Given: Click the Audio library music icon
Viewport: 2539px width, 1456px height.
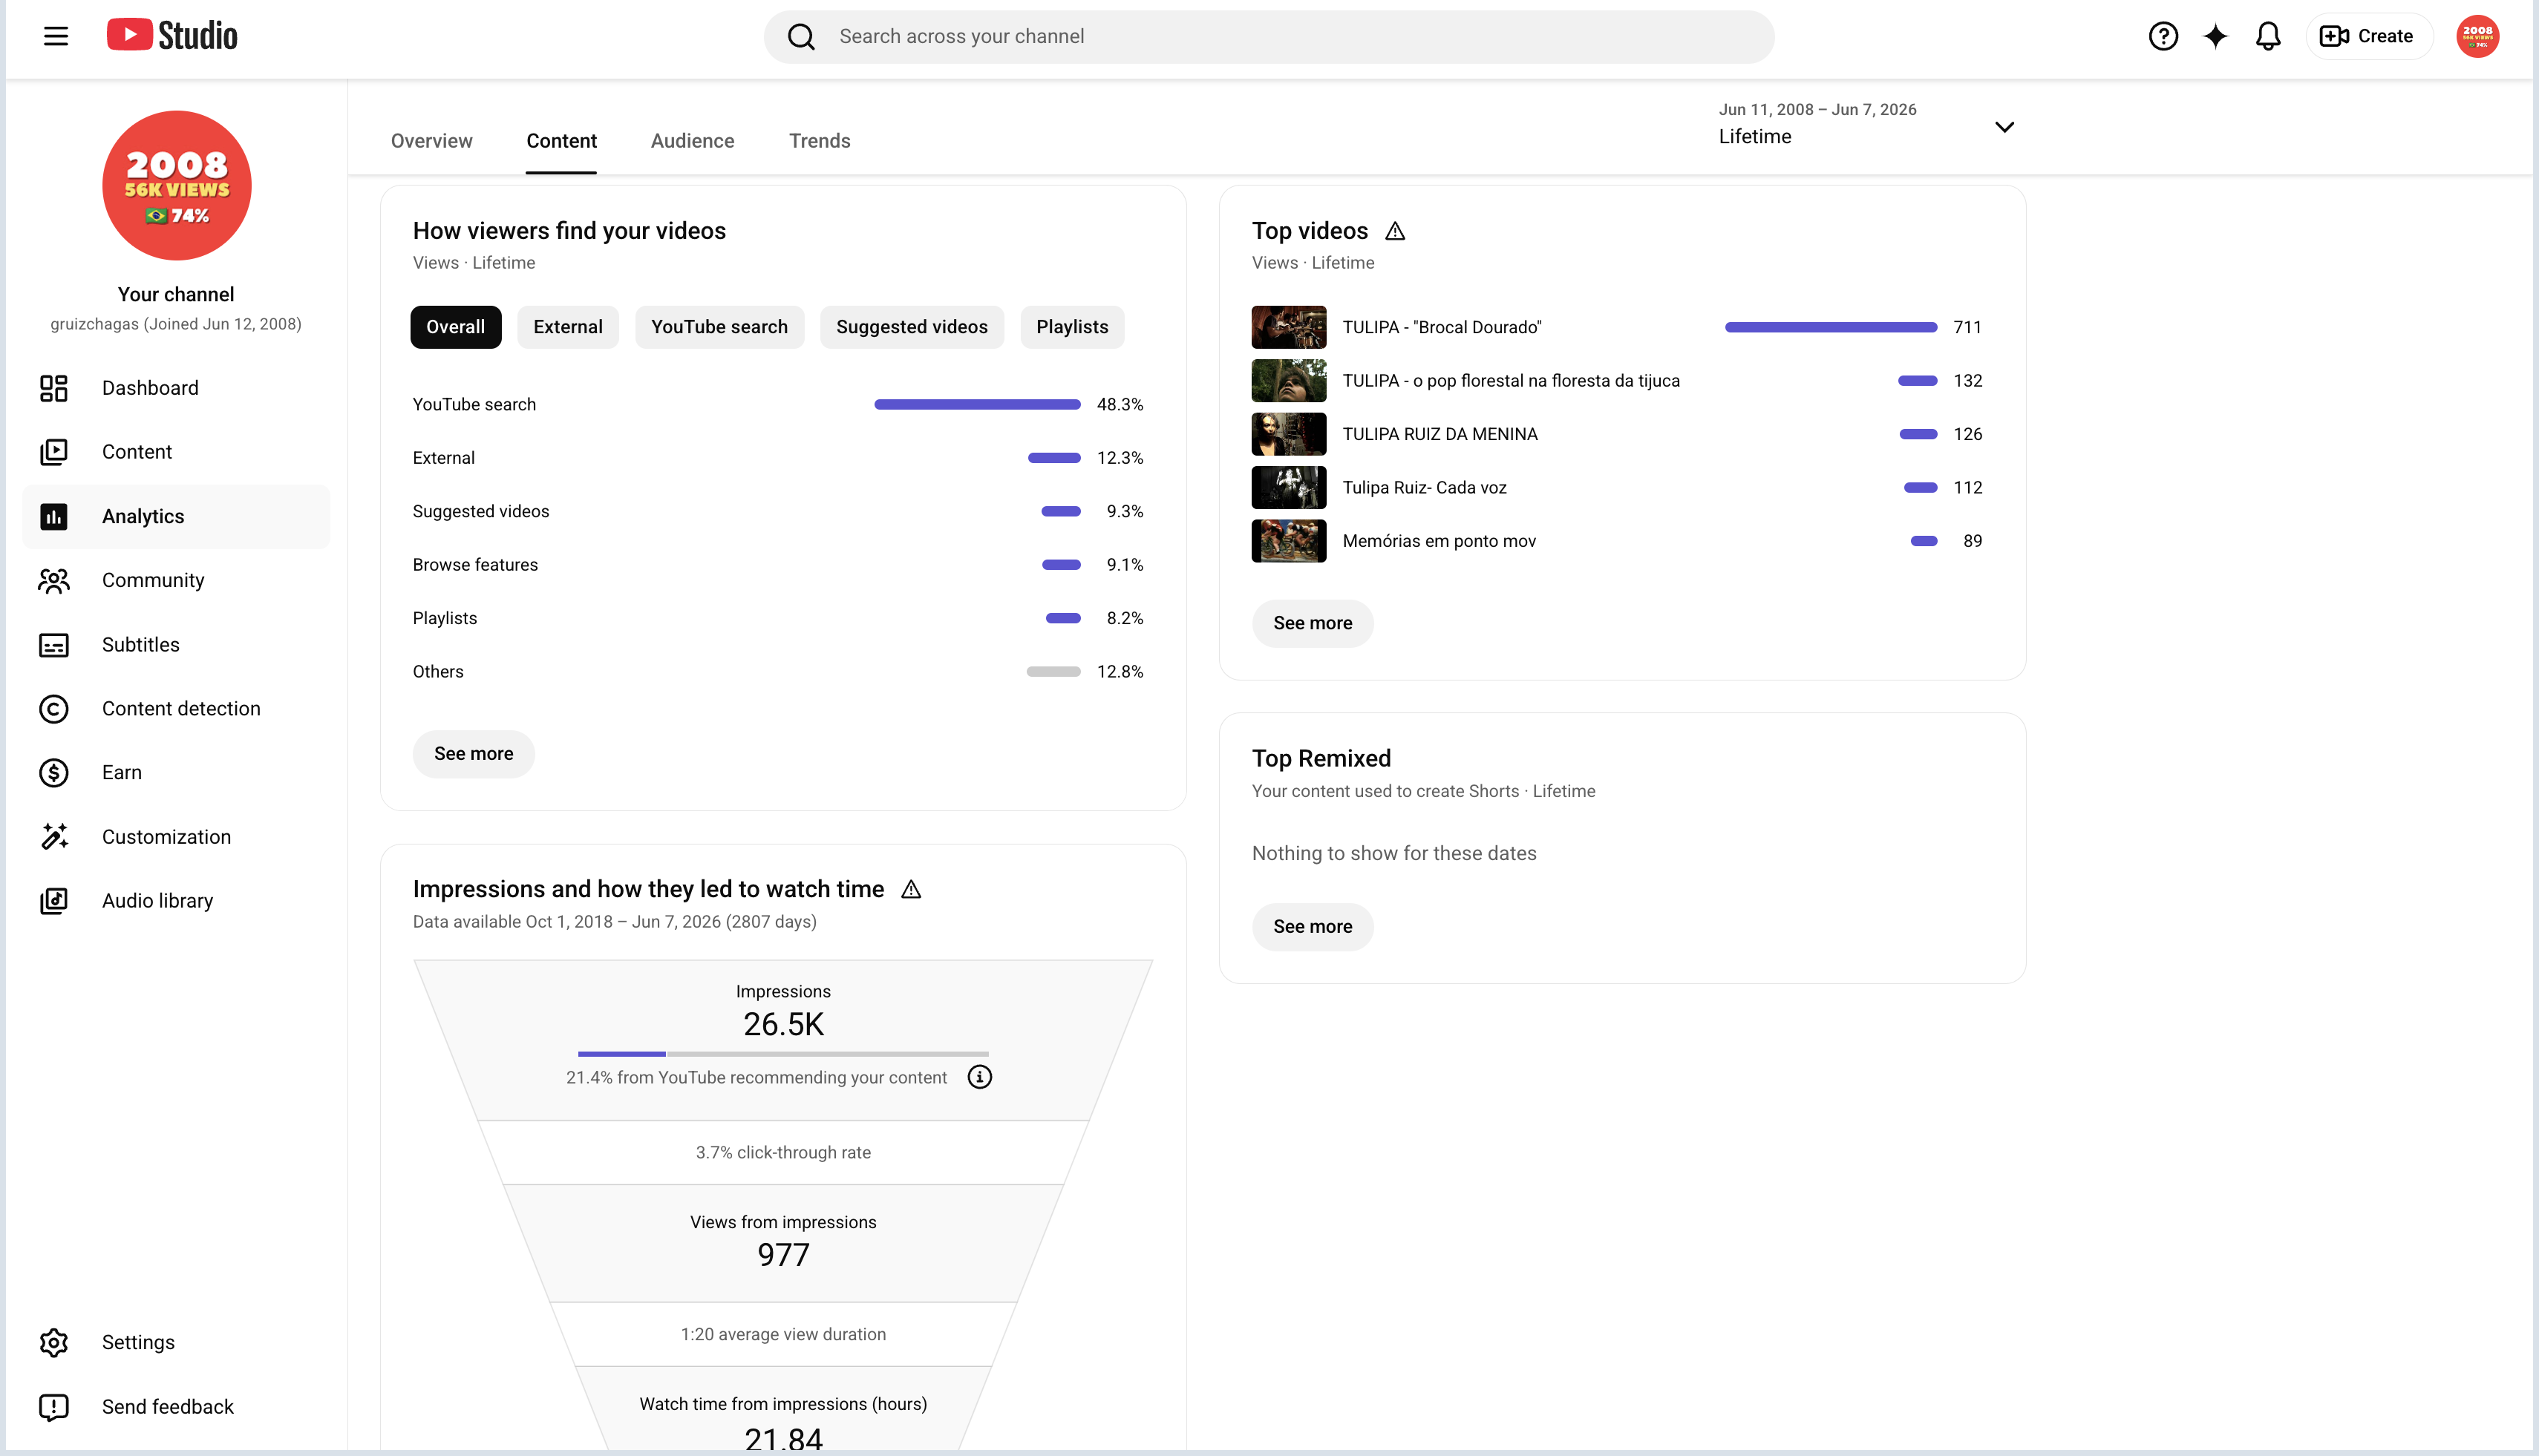Looking at the screenshot, I should coord(54,901).
